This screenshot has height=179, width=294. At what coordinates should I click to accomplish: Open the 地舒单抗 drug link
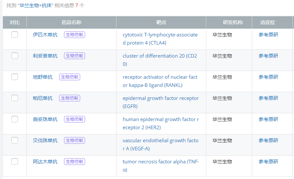tap(43, 77)
